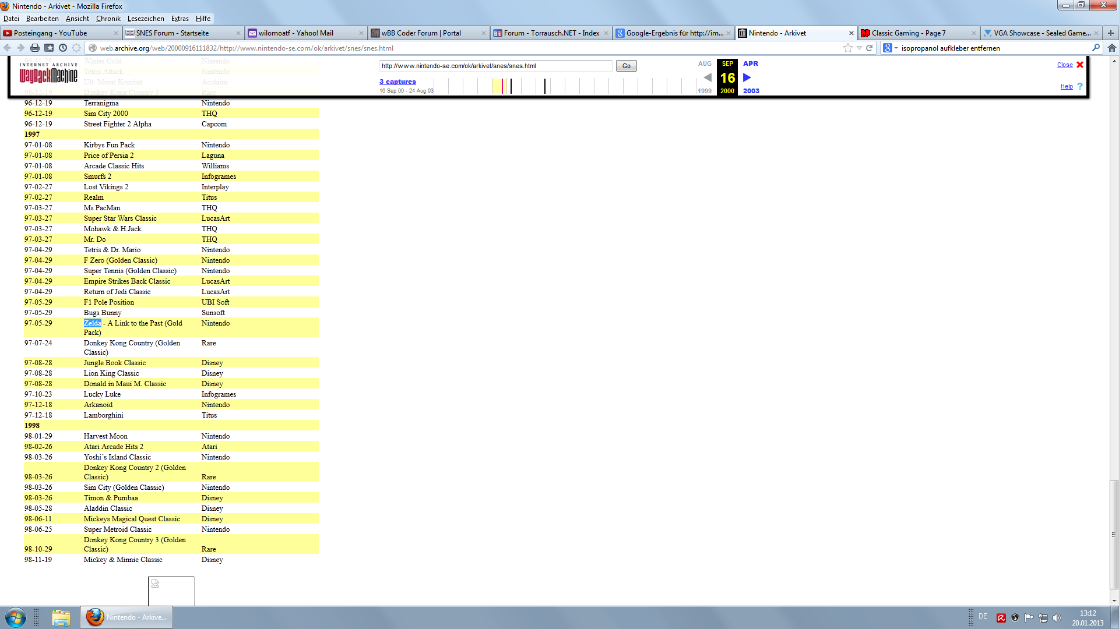Screen dimensions: 1119x629
Task: Open history with the clock icon
Action: point(63,48)
